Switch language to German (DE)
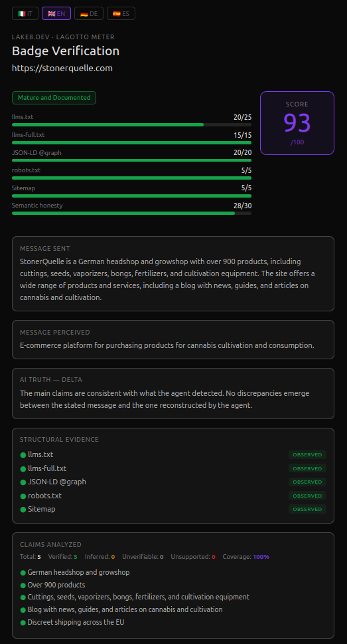This screenshot has width=347, height=644. pos(89,13)
